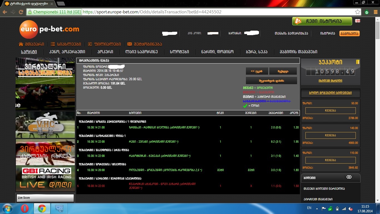Open the Windows Start menu
The width and height of the screenshot is (380, 214).
[x=8, y=208]
